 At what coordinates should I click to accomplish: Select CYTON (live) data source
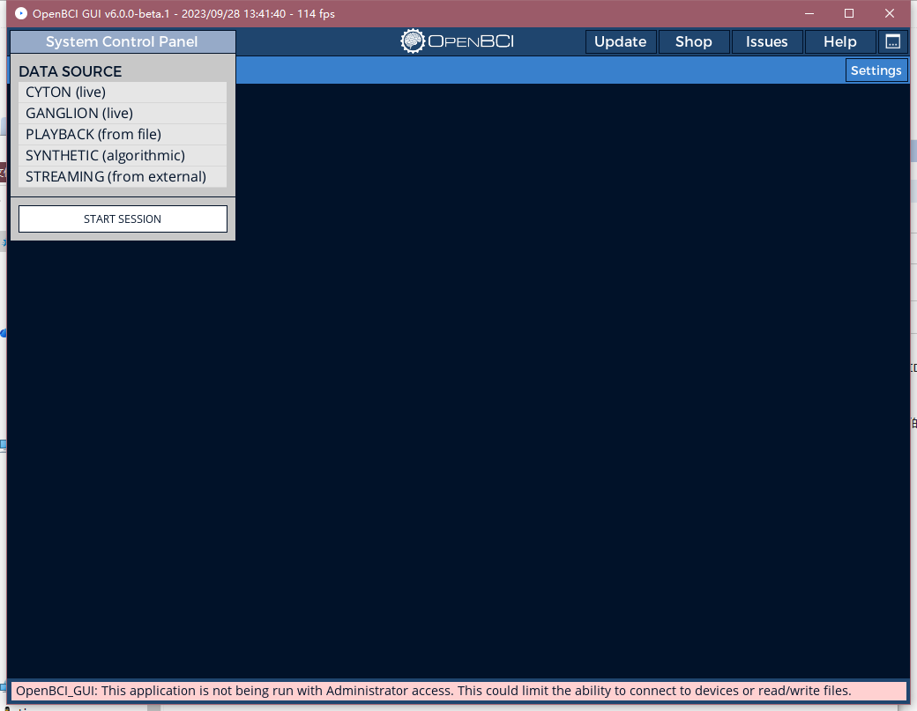click(123, 93)
